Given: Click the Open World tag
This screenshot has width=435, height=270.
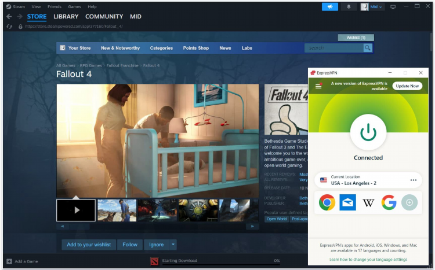Looking at the screenshot, I should [x=276, y=219].
